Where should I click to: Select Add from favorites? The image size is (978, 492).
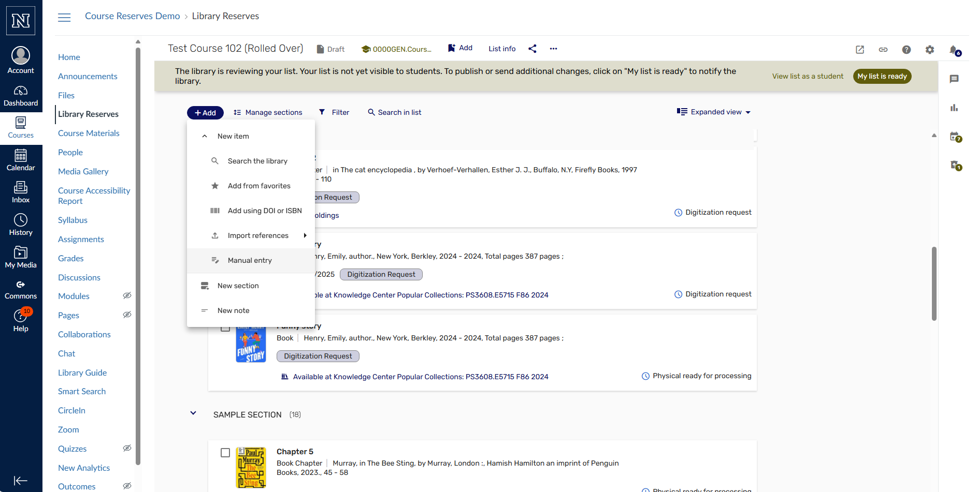click(x=251, y=186)
